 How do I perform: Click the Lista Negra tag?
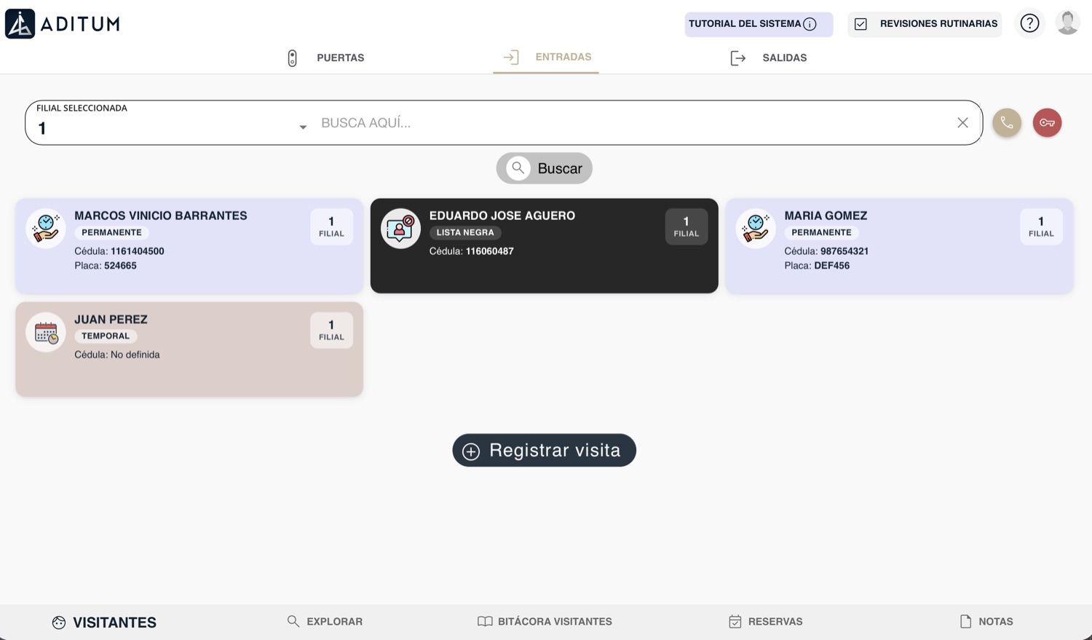(465, 233)
